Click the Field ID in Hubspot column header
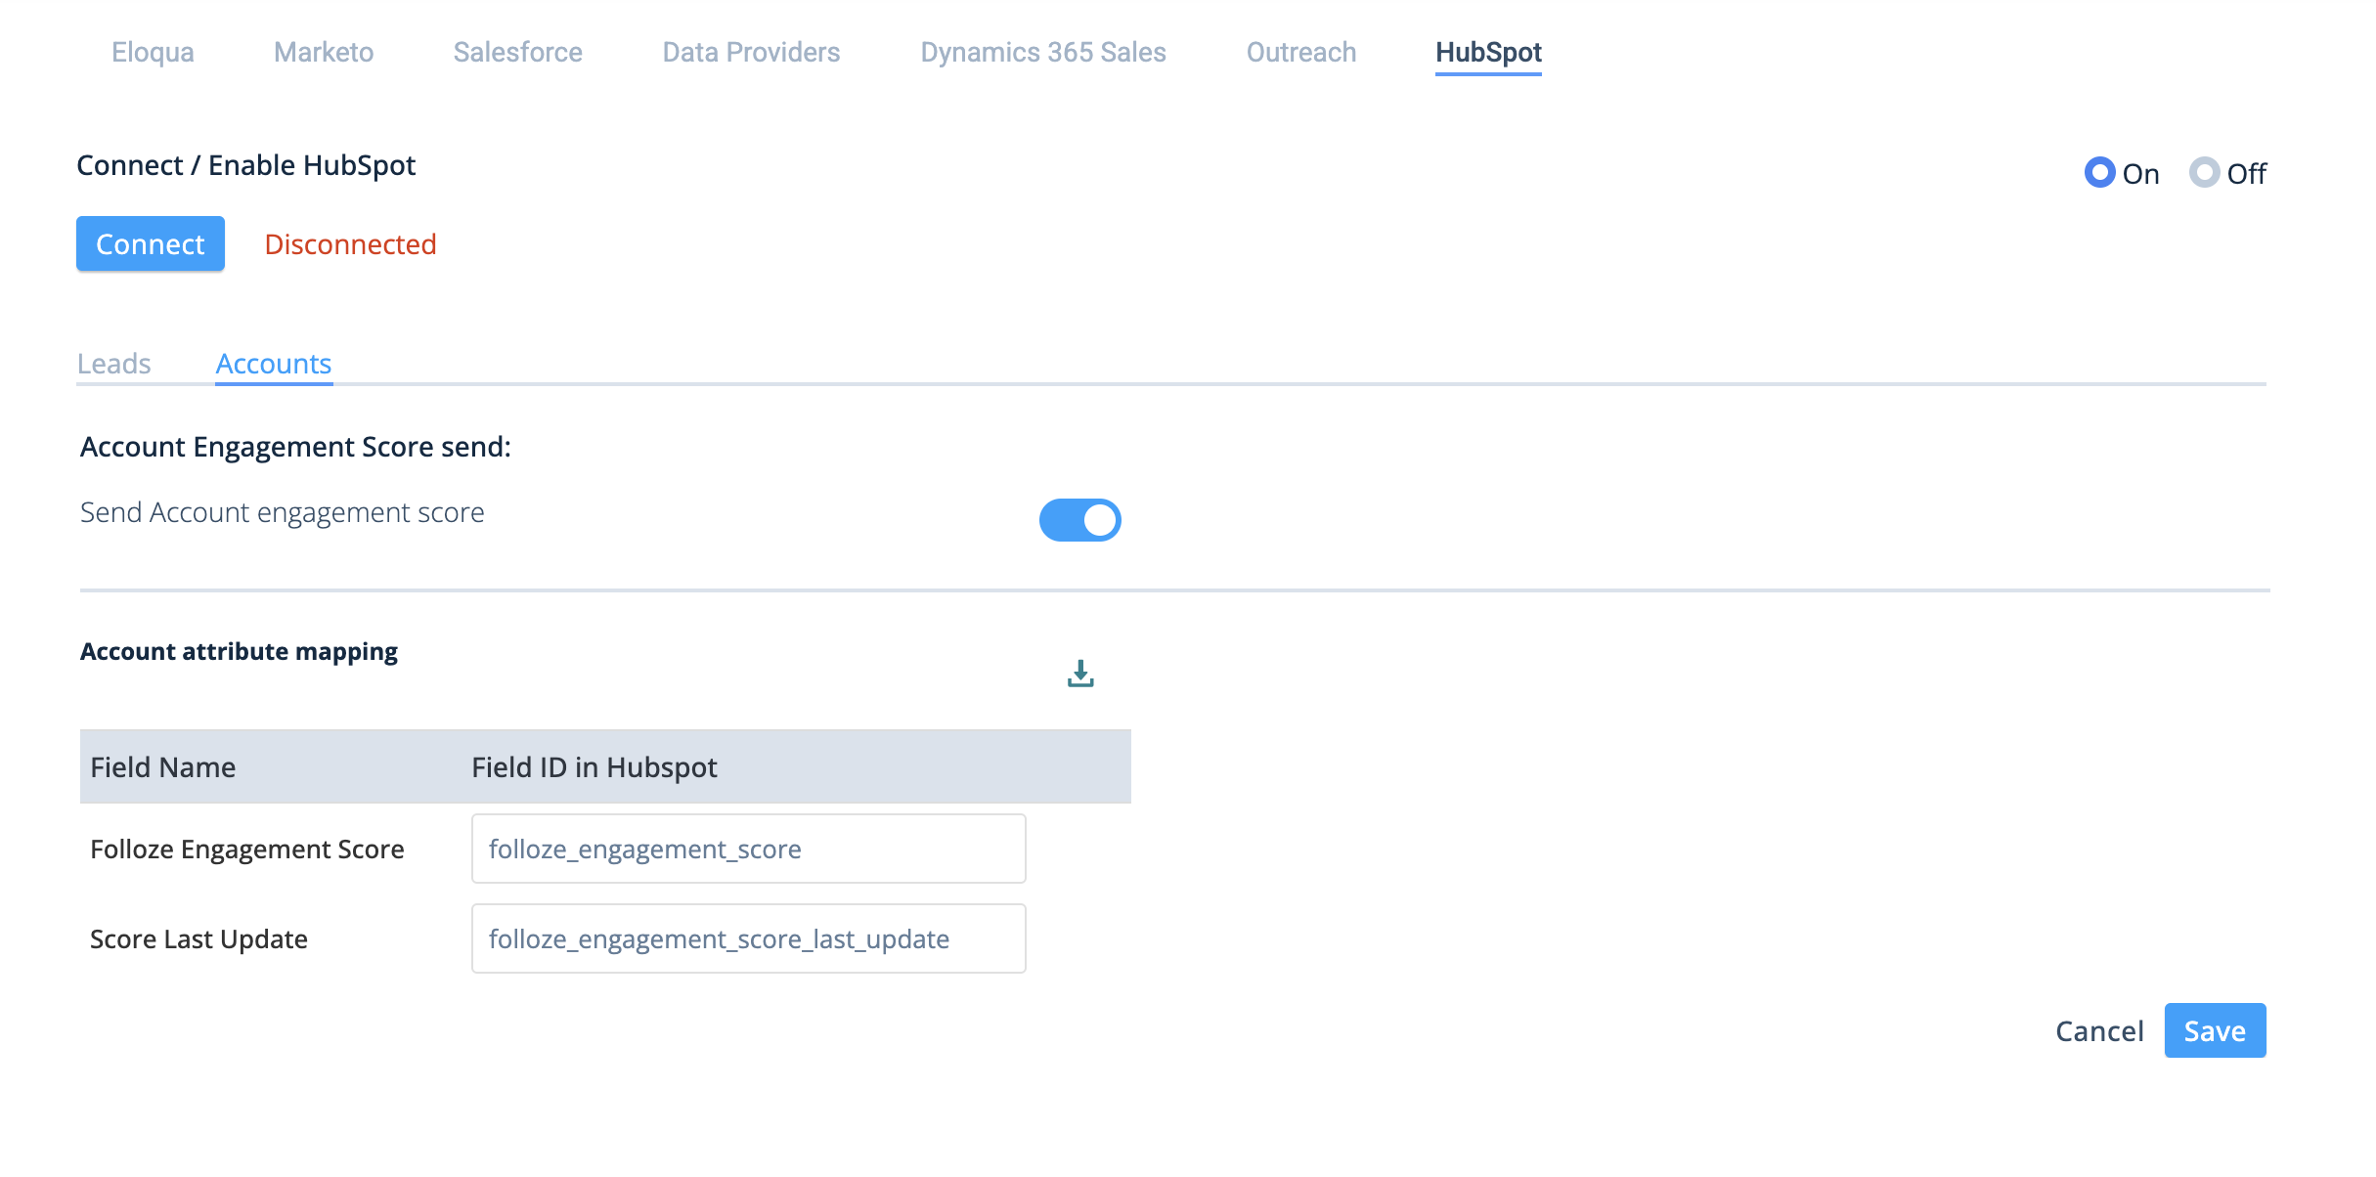The height and width of the screenshot is (1177, 2376). click(x=594, y=767)
